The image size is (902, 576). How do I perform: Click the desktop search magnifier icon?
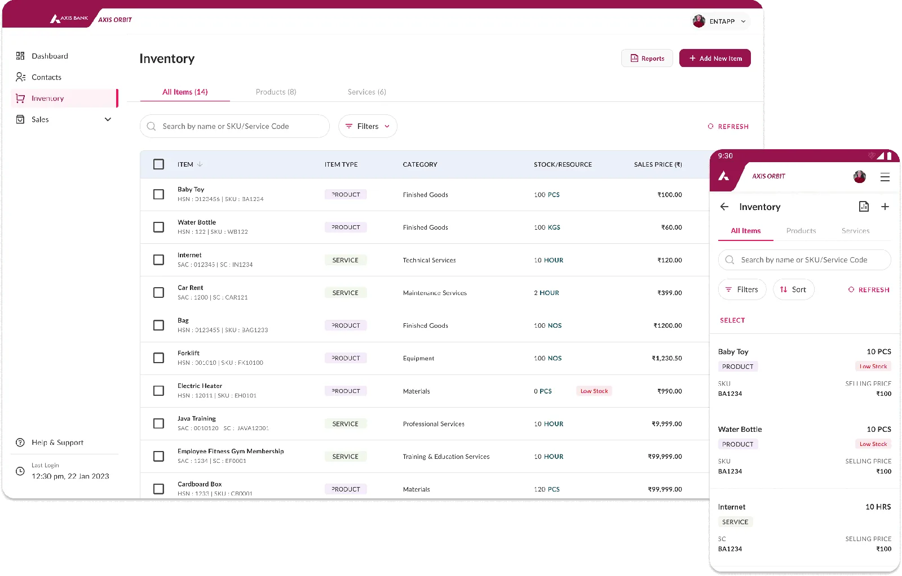point(151,126)
